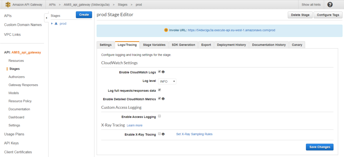This screenshot has height=157, width=344.
Task: Select Usage Plans in the sidebar
Action: pos(14,134)
